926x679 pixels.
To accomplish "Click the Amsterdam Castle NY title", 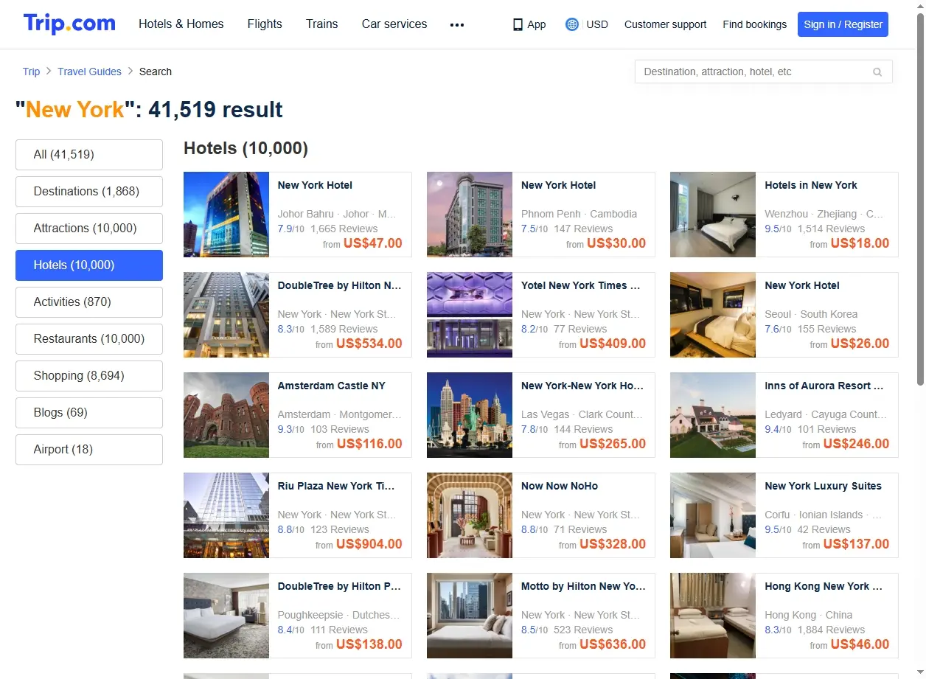I will tap(332, 386).
